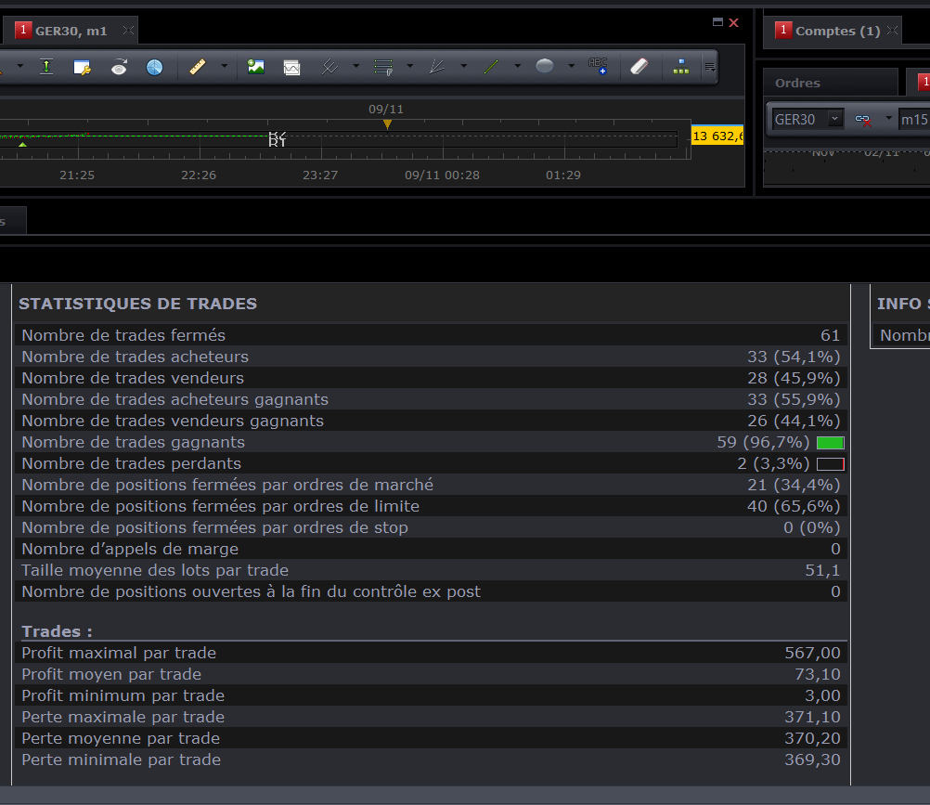The width and height of the screenshot is (930, 805).
Task: Select the Fibonacci retracement lines tool
Action: pos(383,67)
